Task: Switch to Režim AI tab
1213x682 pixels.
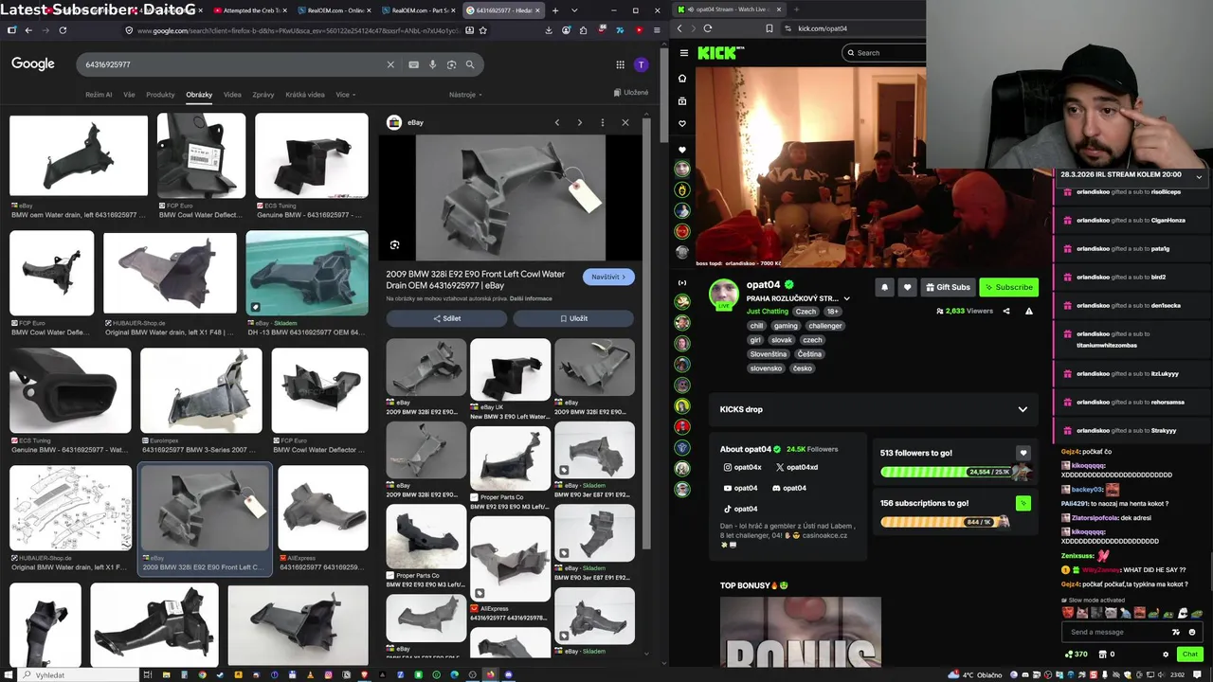Action: click(x=99, y=95)
